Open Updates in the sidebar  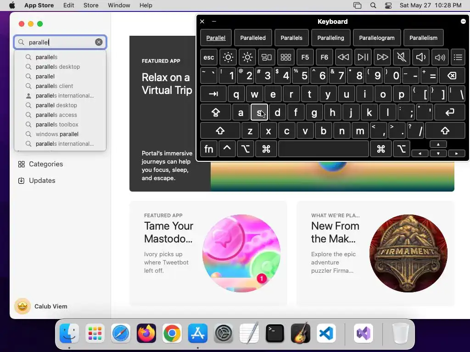point(37,181)
